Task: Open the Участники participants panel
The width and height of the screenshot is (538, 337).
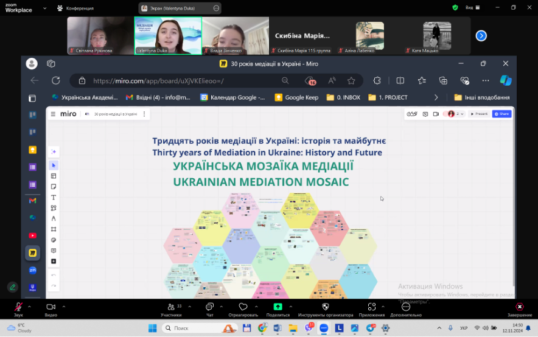Action: [x=171, y=309]
